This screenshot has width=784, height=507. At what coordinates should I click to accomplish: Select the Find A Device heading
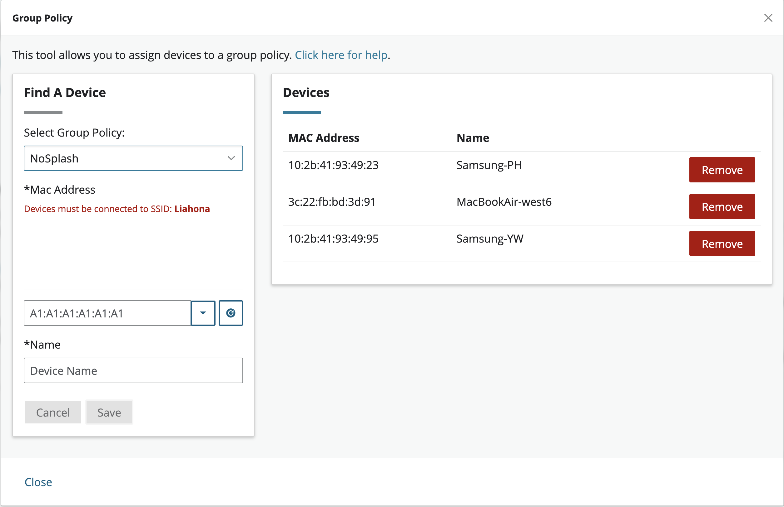[65, 93]
